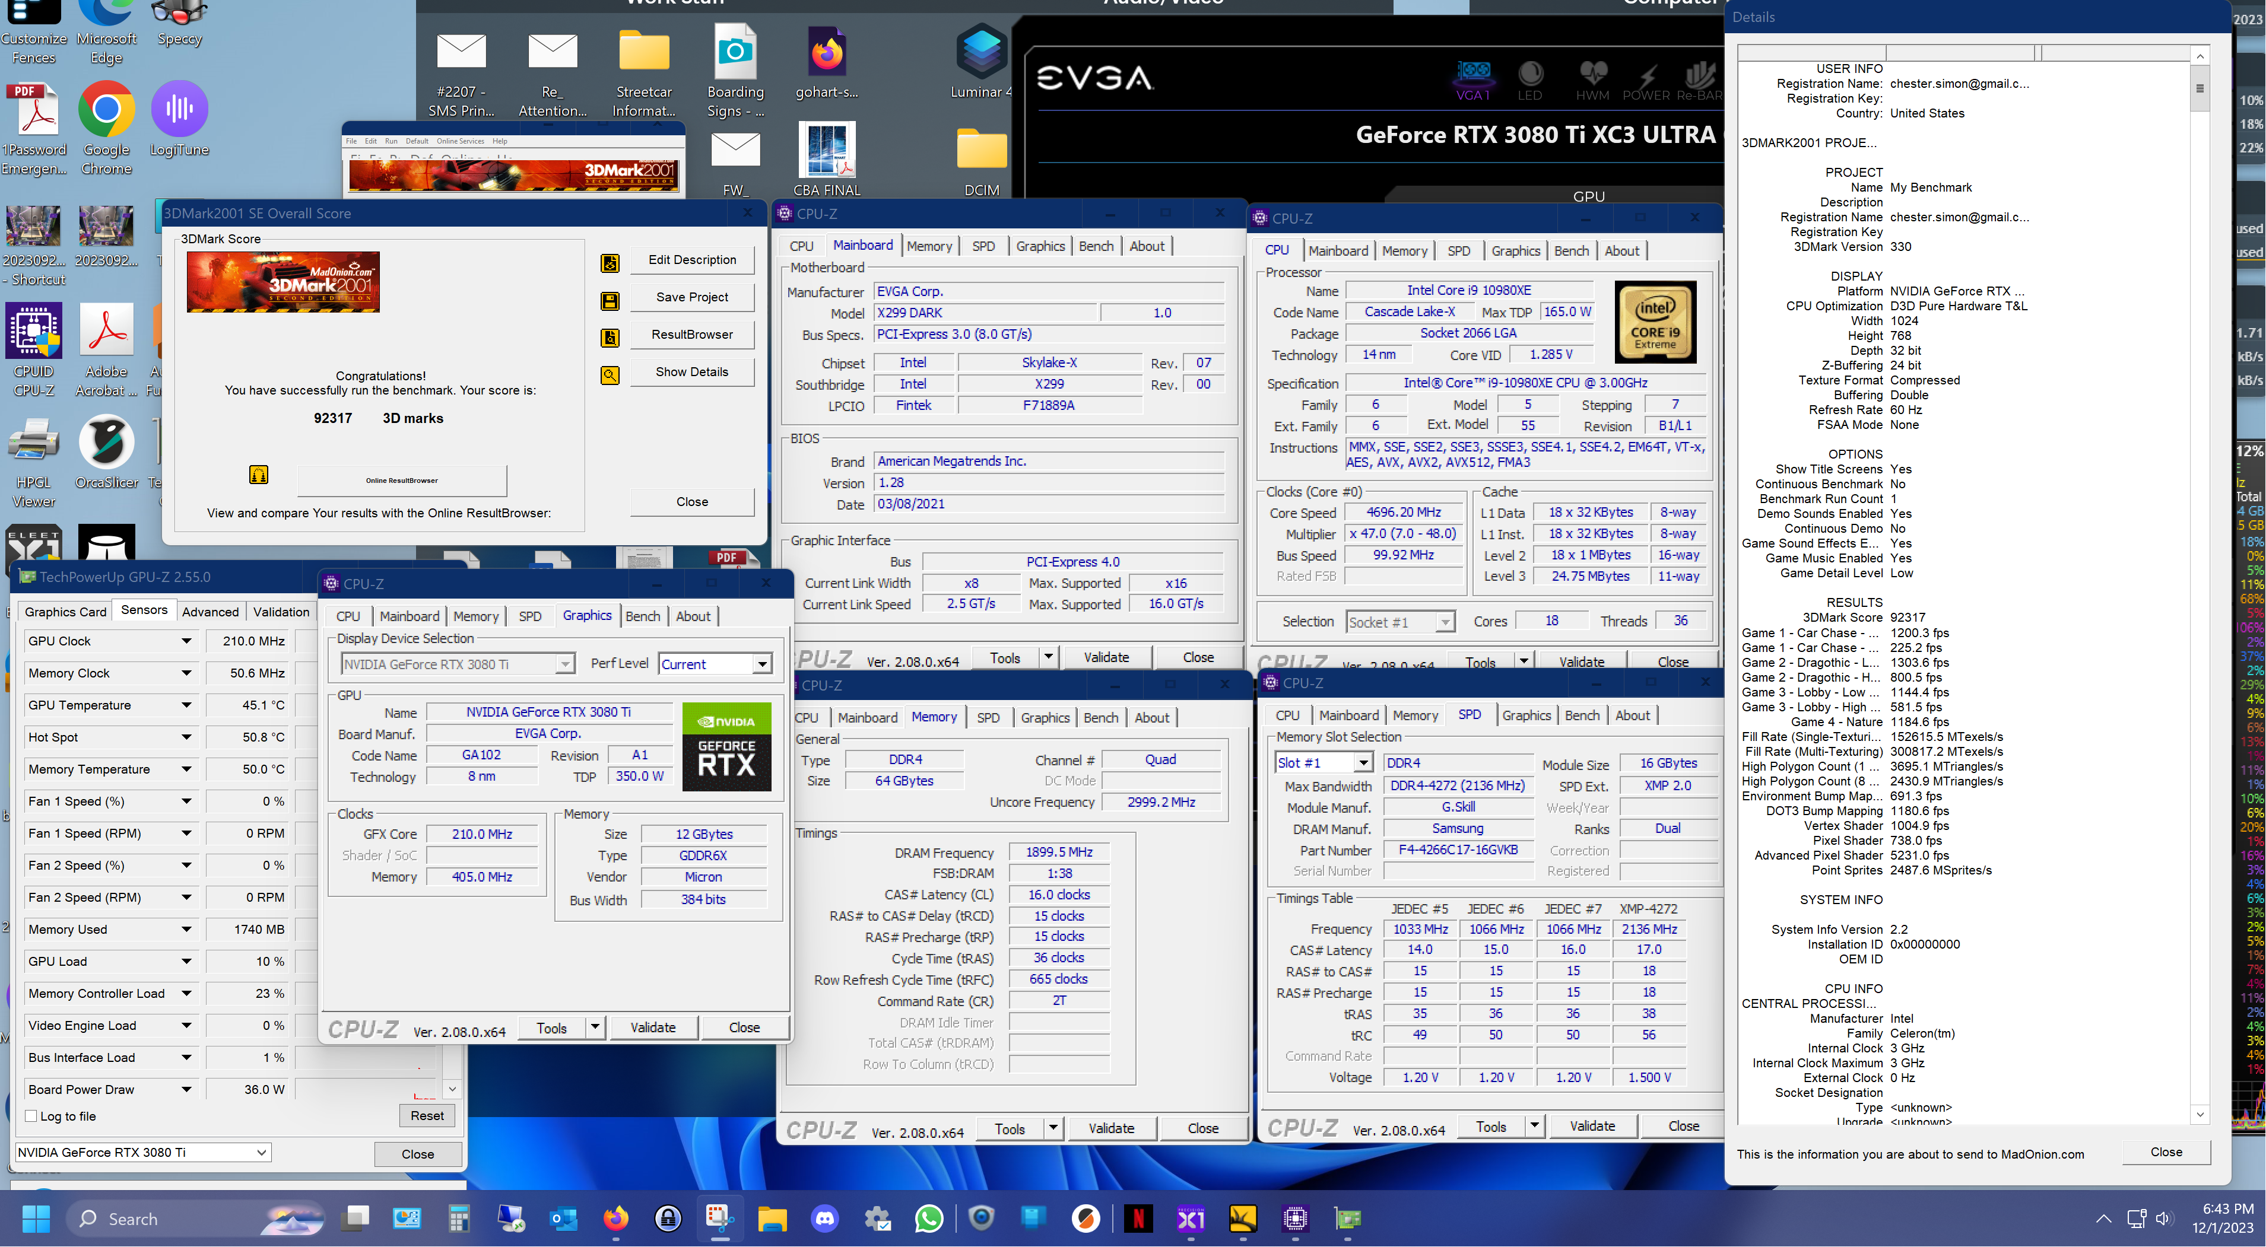Click Close in the Details window
This screenshot has height=1247, width=2266.
tap(2167, 1152)
